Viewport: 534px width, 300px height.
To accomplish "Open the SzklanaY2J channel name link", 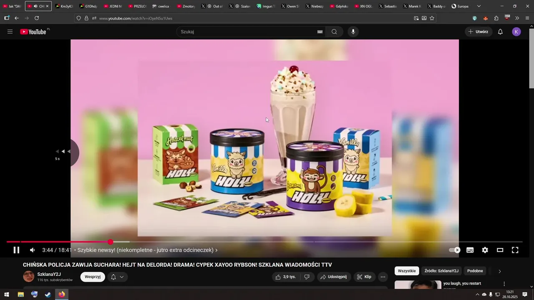I will [x=49, y=274].
